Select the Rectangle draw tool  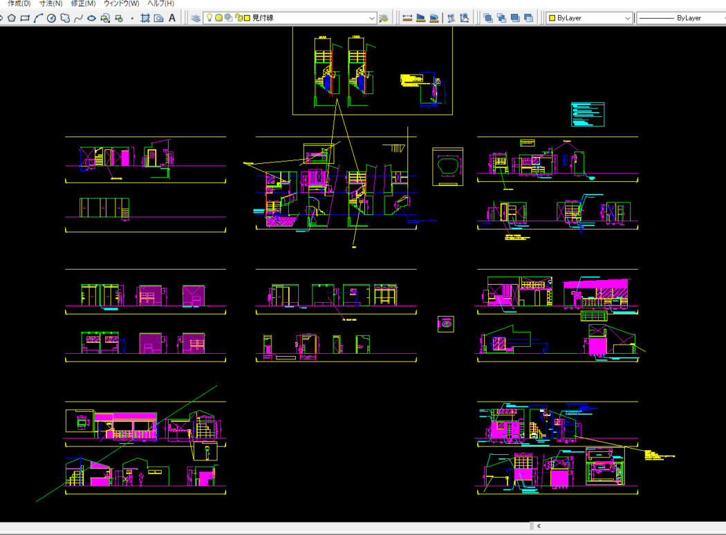[x=25, y=18]
